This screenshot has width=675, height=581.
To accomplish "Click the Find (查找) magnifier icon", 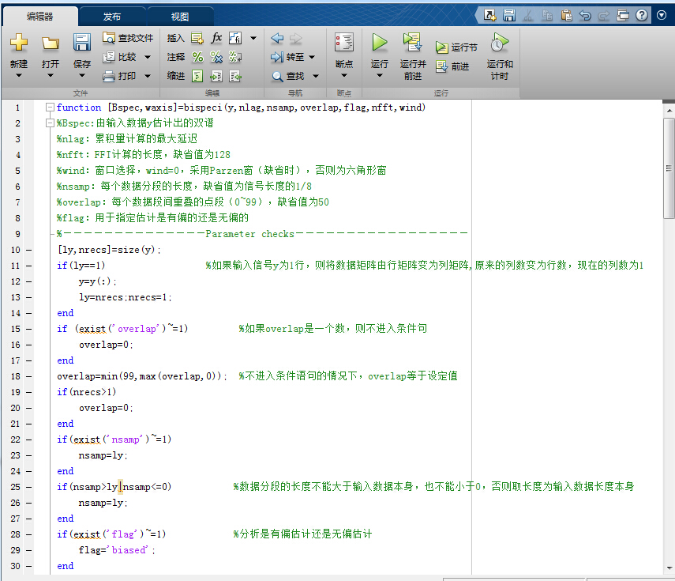I will 278,77.
